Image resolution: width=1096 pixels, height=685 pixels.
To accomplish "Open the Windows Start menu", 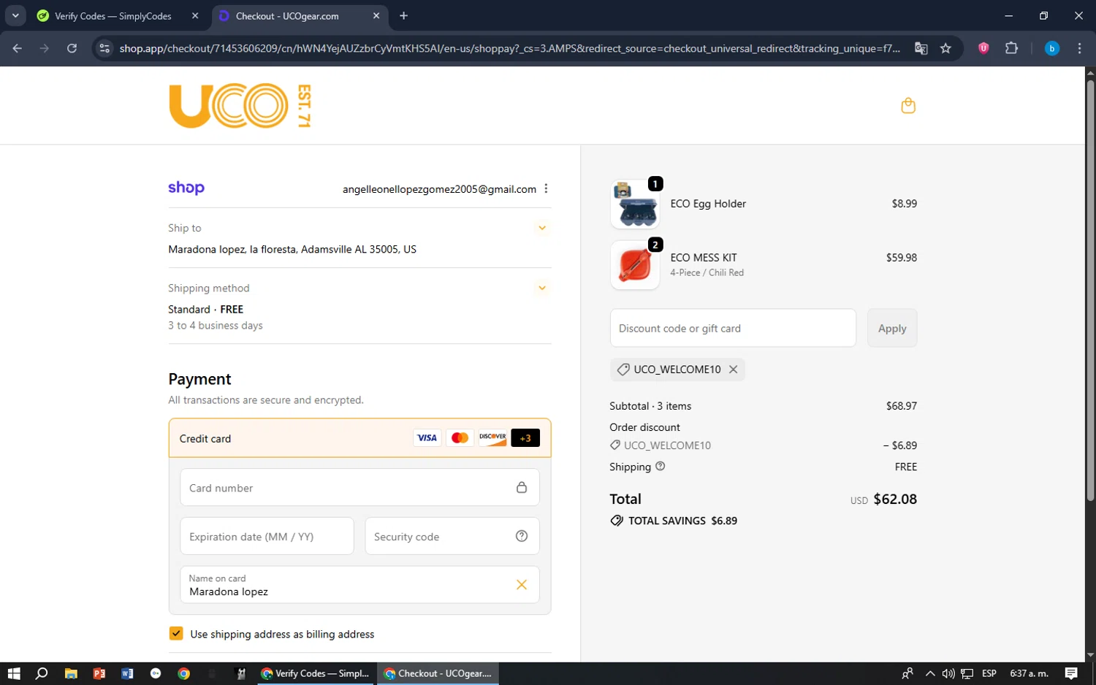I will click(x=14, y=673).
